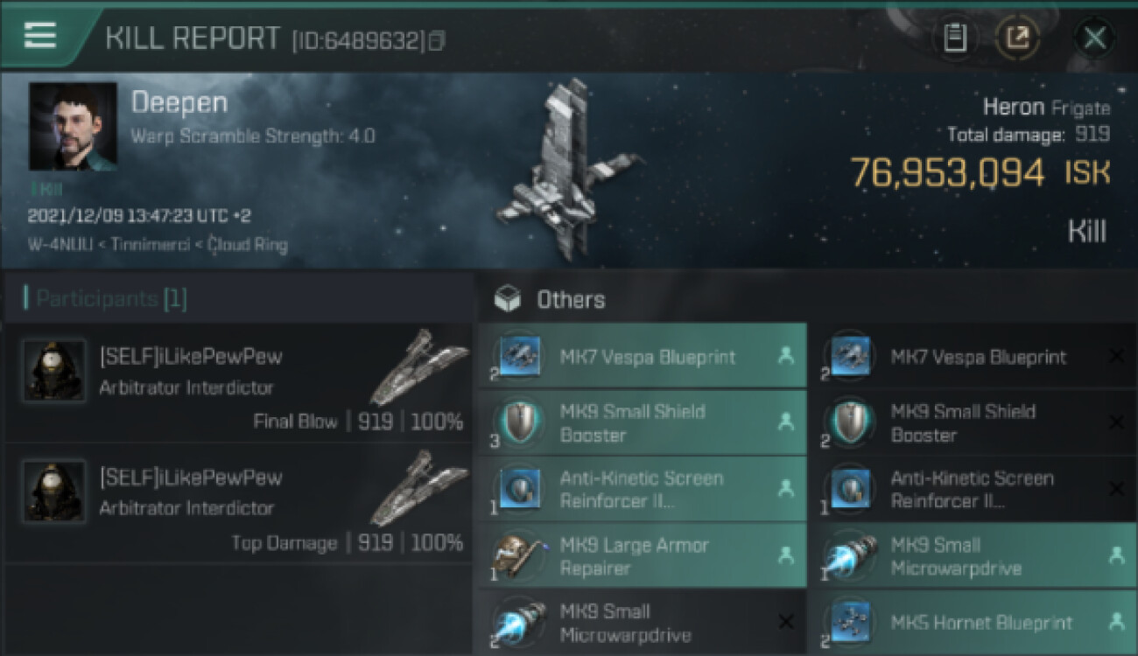
Task: Select the destroyed MK7 Vespa Blueprint
Action: pyautogui.click(x=973, y=357)
